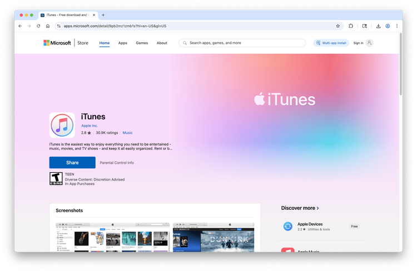Click the iTunes app icon
Image resolution: width=417 pixels, height=271 pixels.
(62, 125)
